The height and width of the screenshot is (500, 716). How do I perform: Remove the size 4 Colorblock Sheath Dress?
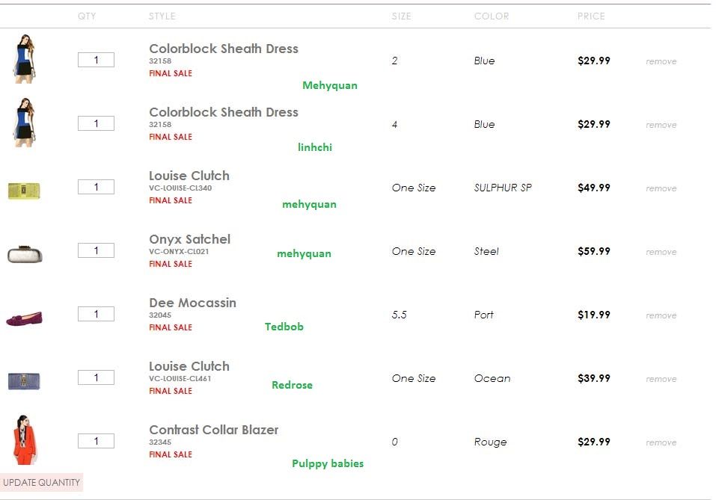(x=661, y=125)
